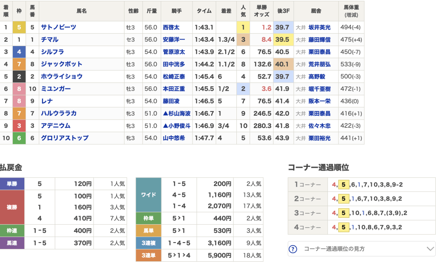
Task: Click the 3連単 payout label
Action: (x=149, y=255)
